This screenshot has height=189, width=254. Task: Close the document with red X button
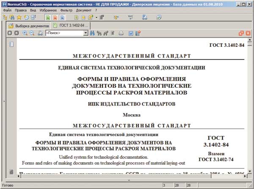pyautogui.click(x=248, y=33)
